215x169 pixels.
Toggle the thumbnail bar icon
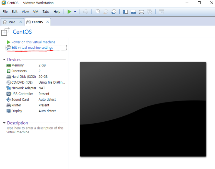134,12
